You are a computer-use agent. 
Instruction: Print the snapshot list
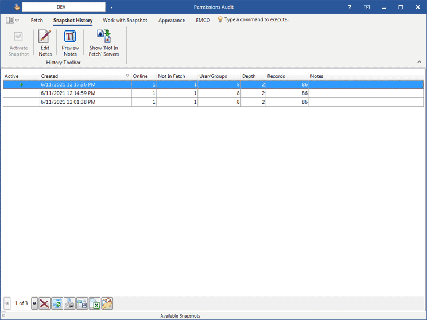[69, 303]
